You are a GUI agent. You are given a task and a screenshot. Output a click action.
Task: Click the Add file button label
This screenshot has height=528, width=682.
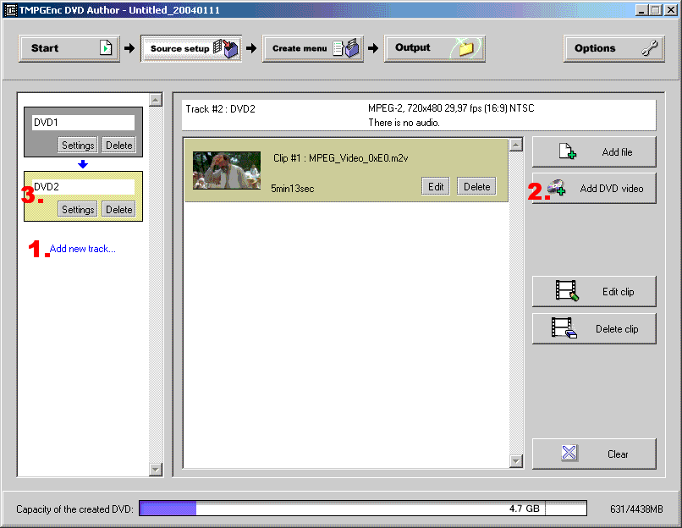[x=617, y=151]
